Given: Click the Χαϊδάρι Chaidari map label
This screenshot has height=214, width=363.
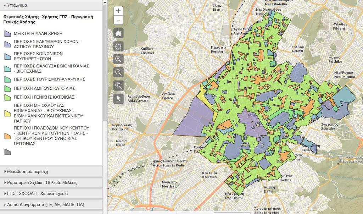Looking at the screenshot, I should (147, 51).
